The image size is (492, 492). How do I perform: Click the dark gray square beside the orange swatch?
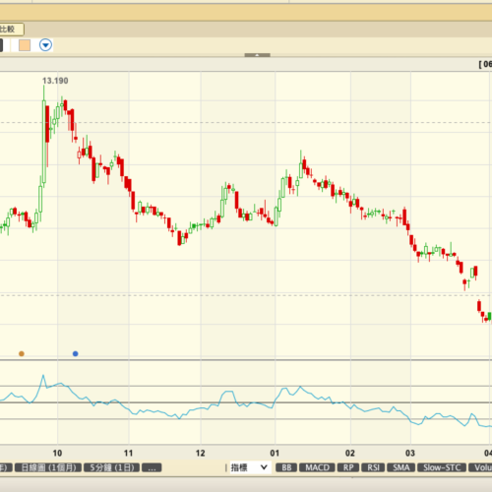(x=1, y=45)
